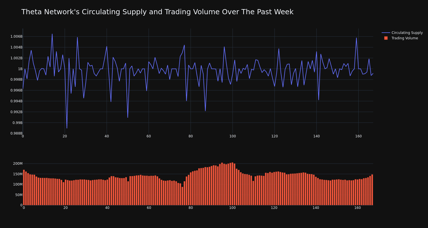Click the supply line's highest peak near 14
Viewport: 428px width, 228px height.
pyautogui.click(x=52, y=34)
